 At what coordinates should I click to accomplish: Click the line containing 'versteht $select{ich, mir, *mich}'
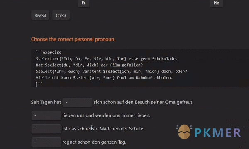click(x=111, y=72)
